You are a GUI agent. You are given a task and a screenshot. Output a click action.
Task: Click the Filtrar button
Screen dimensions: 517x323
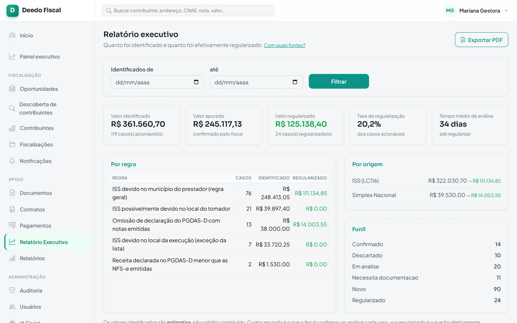(x=339, y=81)
